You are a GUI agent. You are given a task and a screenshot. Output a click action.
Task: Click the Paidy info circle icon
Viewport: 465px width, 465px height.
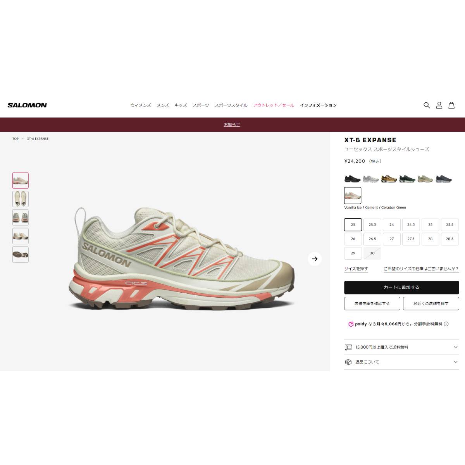coord(446,324)
